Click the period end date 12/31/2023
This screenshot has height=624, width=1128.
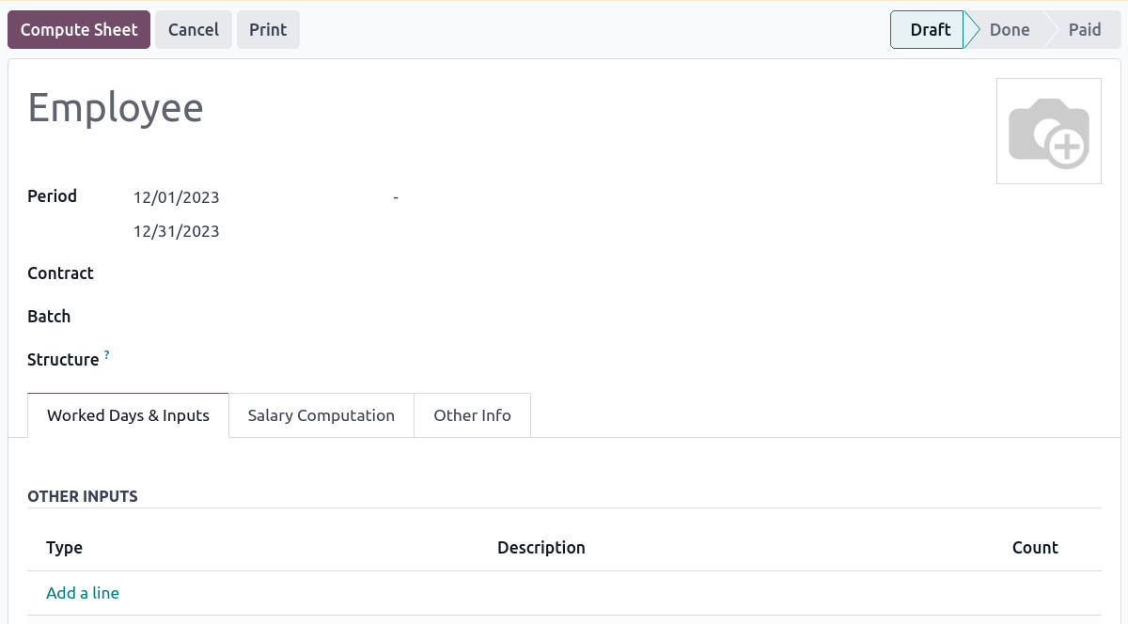(x=176, y=230)
